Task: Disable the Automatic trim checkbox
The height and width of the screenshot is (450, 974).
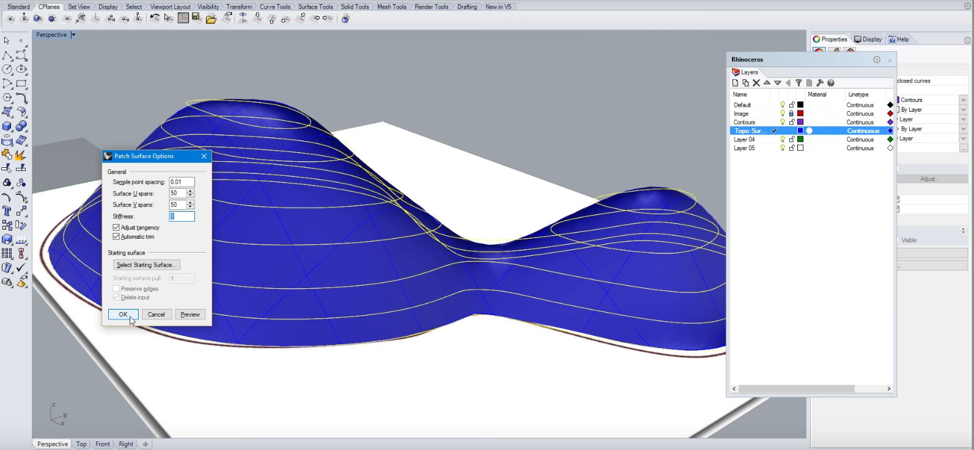Action: [x=116, y=237]
